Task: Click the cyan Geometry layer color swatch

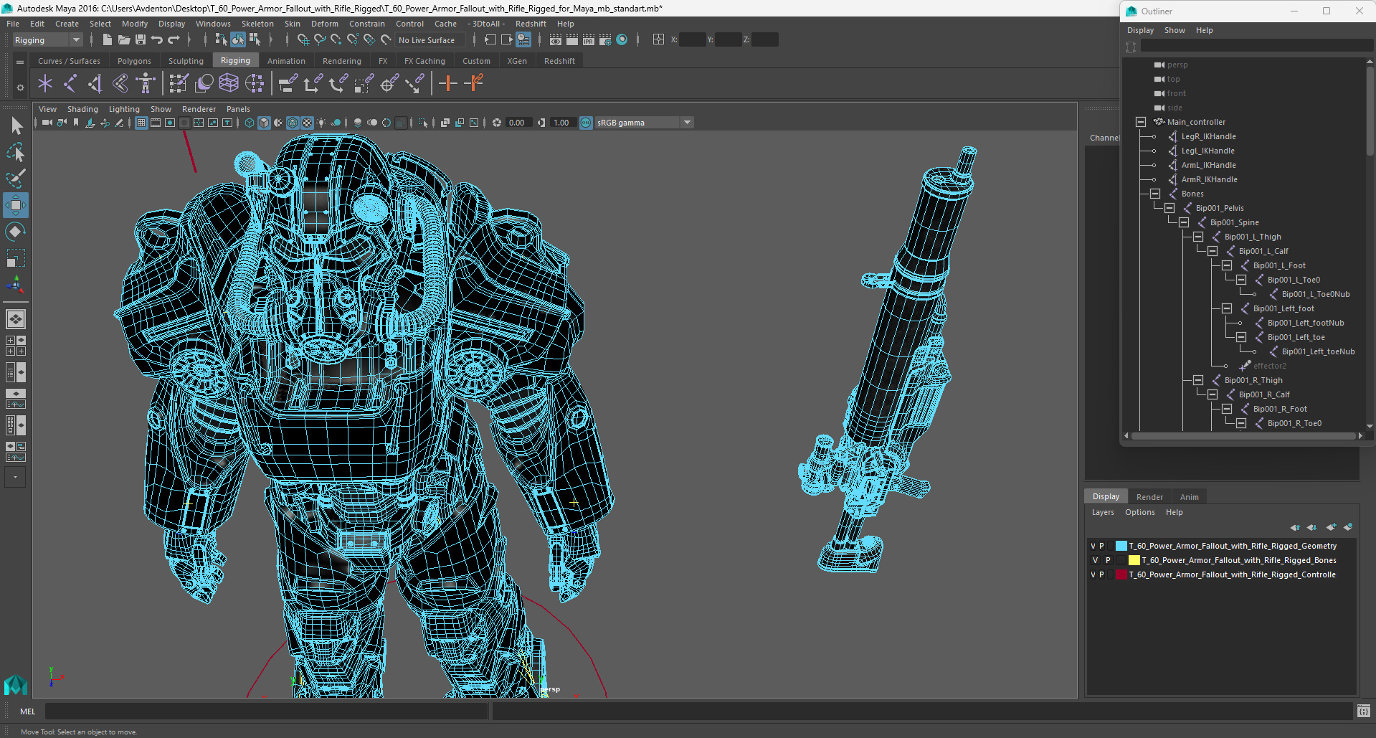Action: (x=1121, y=546)
